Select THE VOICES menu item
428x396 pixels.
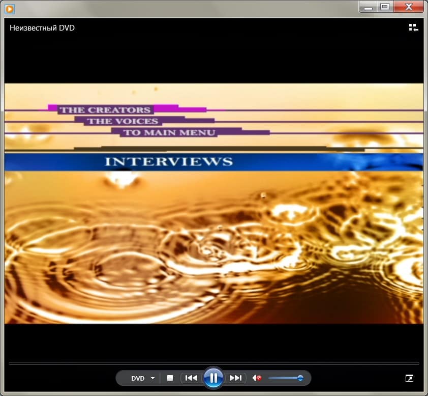pos(123,121)
